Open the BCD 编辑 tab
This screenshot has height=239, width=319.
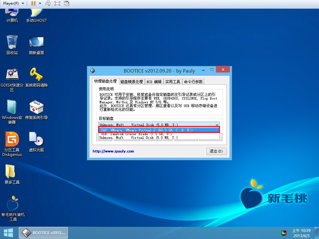pos(154,82)
